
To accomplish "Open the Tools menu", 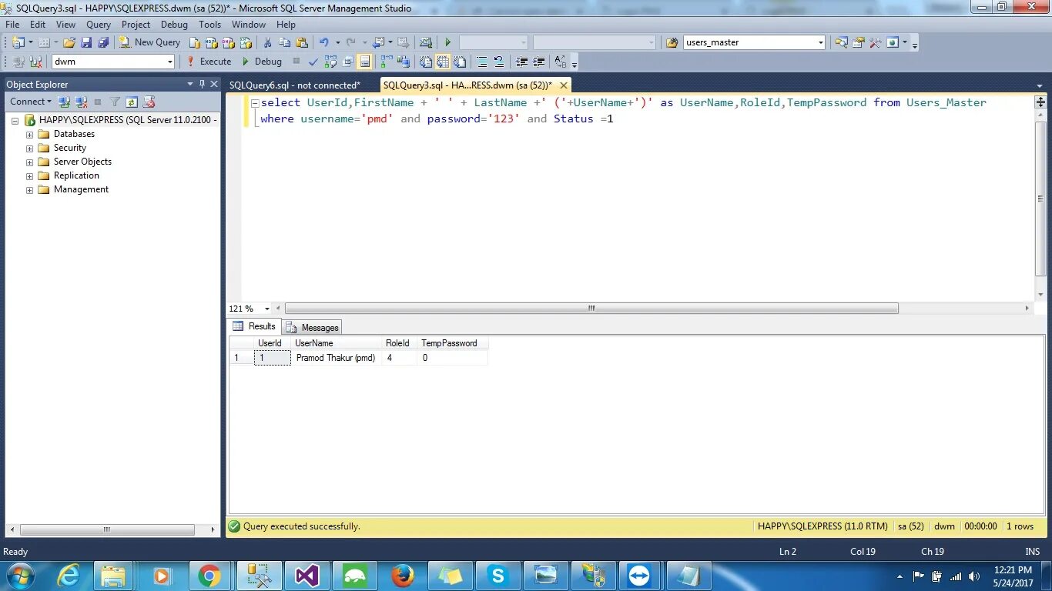I will point(209,25).
